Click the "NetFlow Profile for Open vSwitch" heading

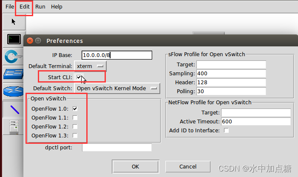[x=210, y=103]
